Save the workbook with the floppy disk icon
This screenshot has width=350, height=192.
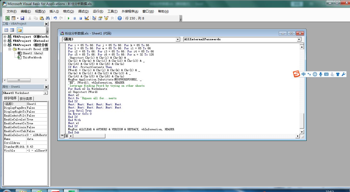pyautogui.click(x=22, y=18)
